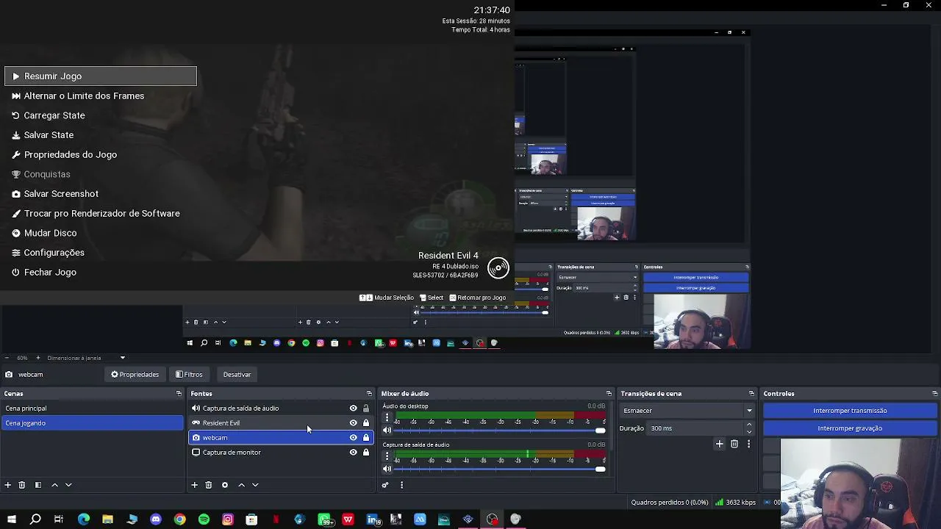The width and height of the screenshot is (941, 529).
Task: Float the Mixer de áudio dock panel
Action: click(x=609, y=394)
